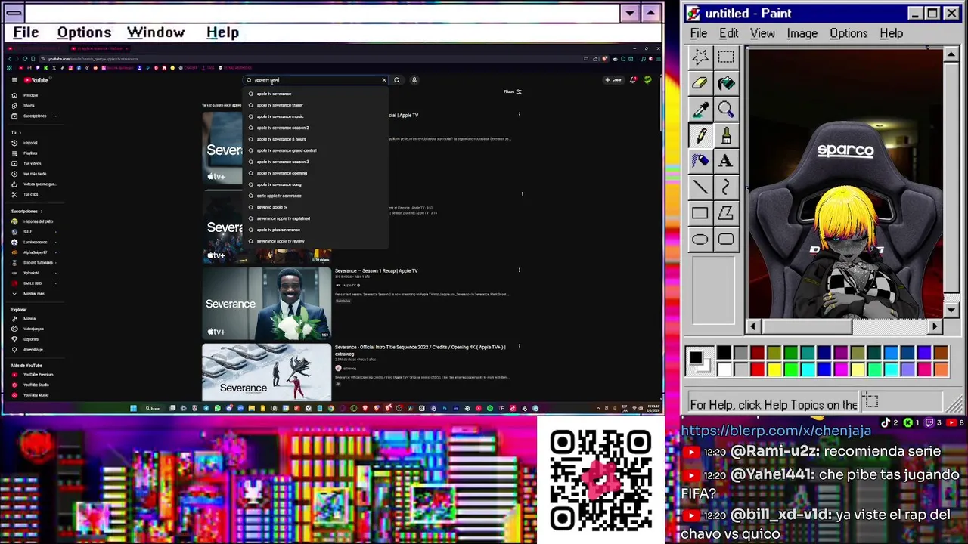968x544 pixels.
Task: Activate the Pick Color eyedropper tool
Action: pos(700,110)
